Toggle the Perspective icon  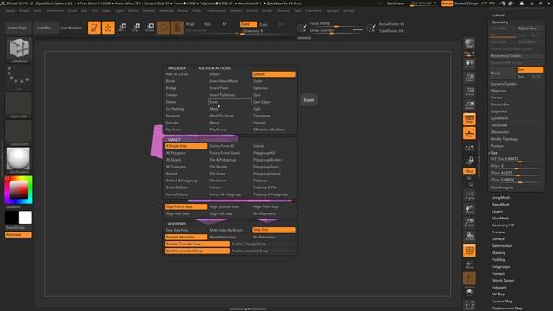tap(469, 119)
